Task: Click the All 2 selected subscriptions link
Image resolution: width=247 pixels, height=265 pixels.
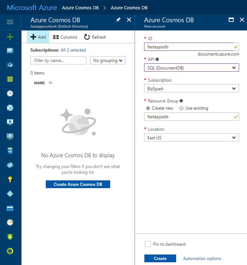Action: click(73, 50)
